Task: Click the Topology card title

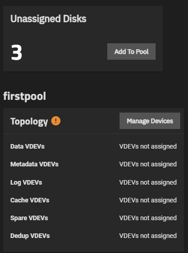Action: pyautogui.click(x=29, y=121)
